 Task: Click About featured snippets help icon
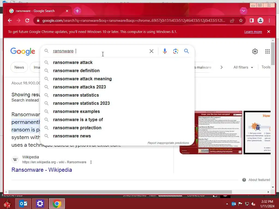[244, 180]
